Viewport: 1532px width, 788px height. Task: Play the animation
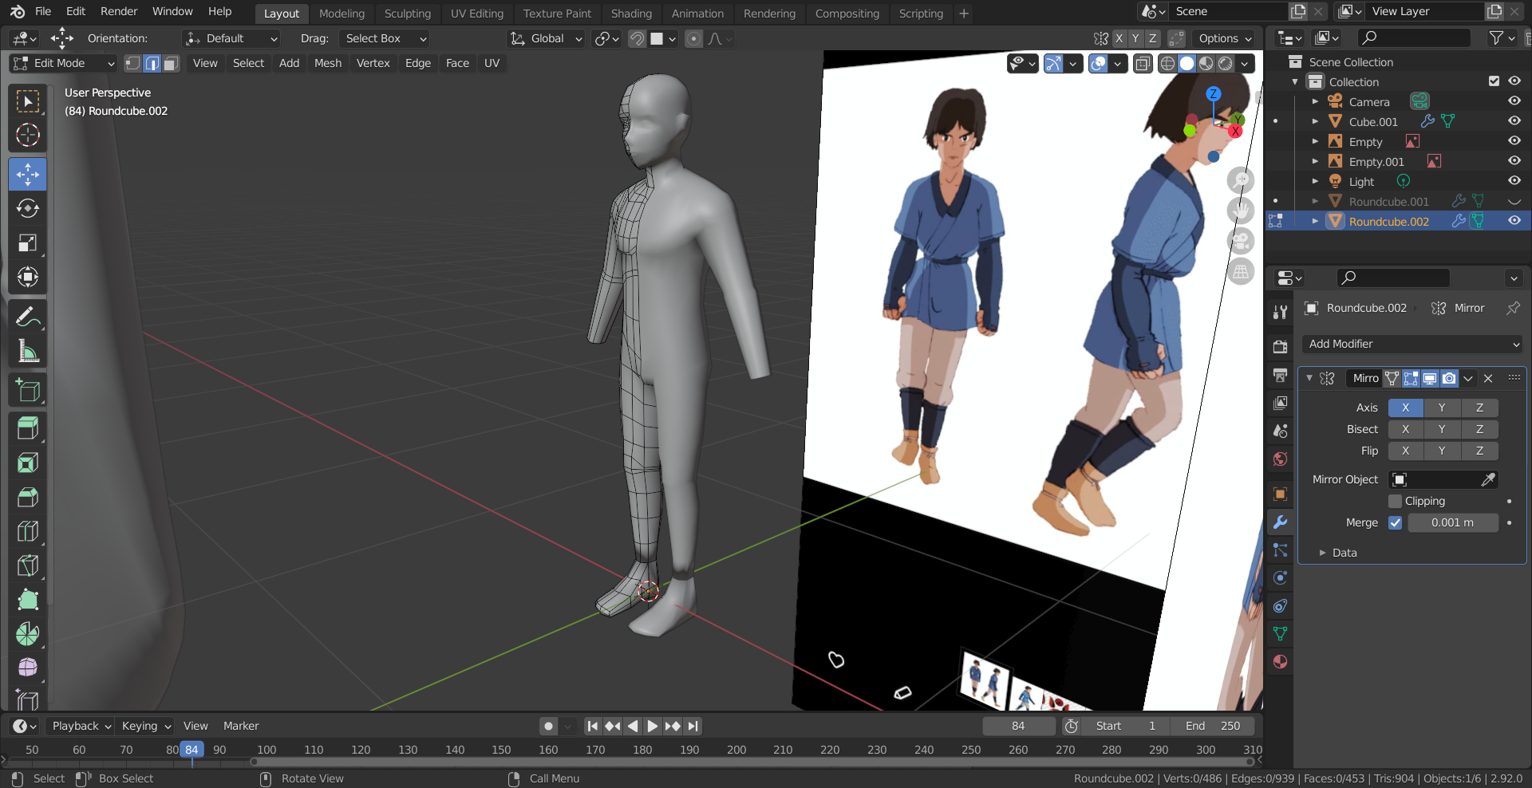click(653, 726)
